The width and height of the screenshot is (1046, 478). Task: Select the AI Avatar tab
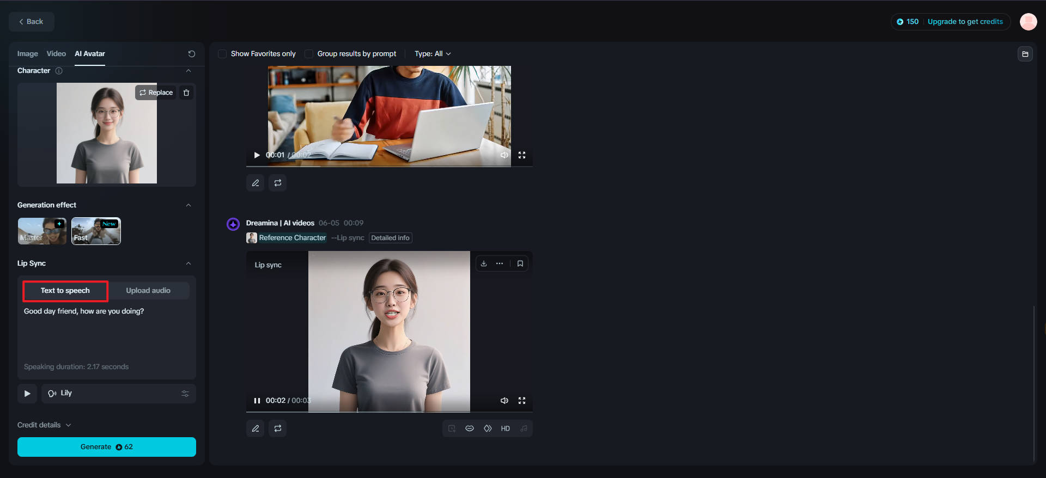click(90, 54)
